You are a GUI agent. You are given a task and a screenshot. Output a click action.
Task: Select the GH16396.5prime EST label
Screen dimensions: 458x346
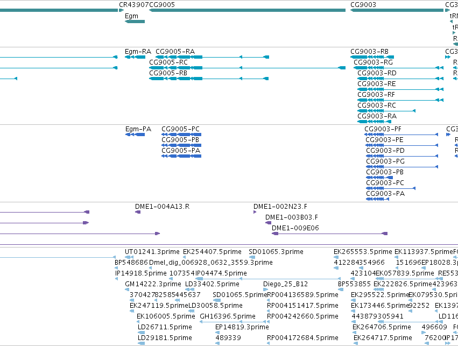228,316
